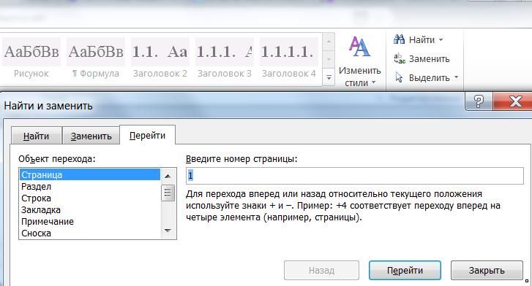The height and width of the screenshot is (286, 532).
Task: Click the Select cursor icon
Action: pos(400,77)
